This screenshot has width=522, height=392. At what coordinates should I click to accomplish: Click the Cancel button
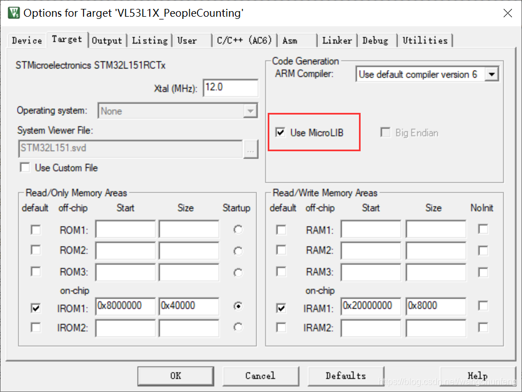coord(260,376)
